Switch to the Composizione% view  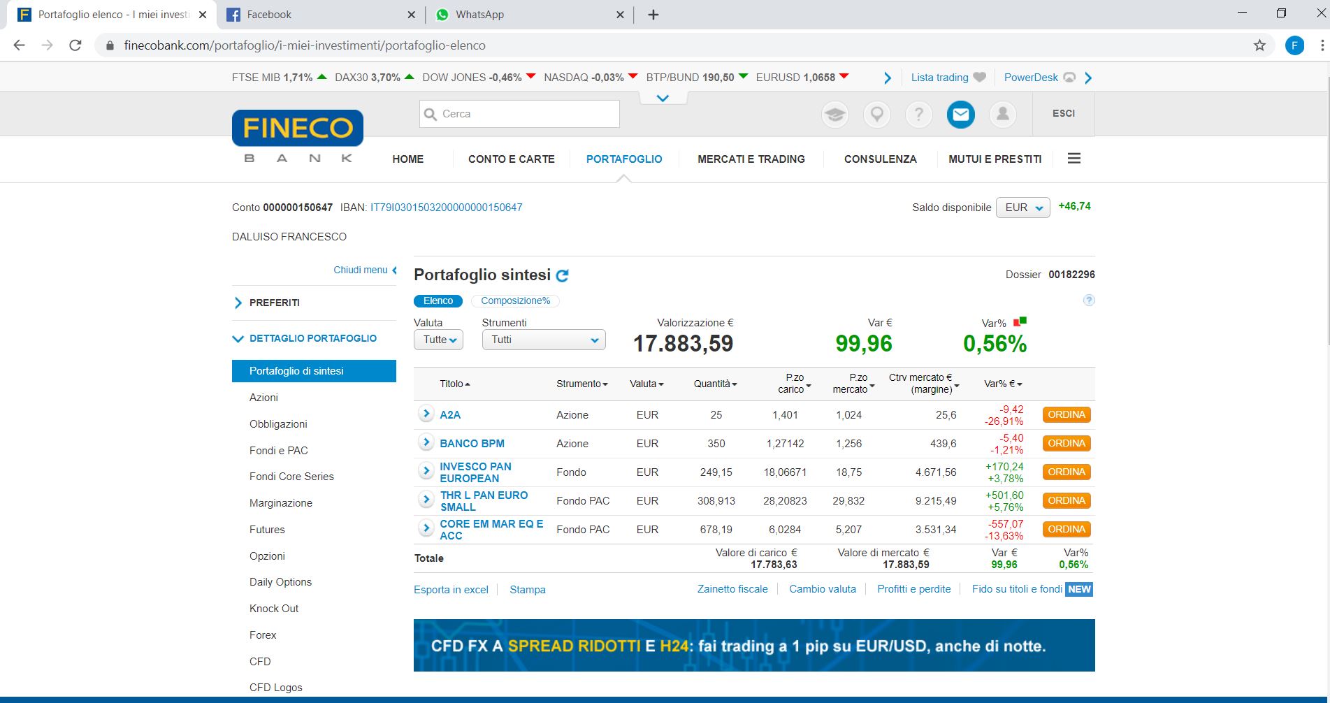(x=515, y=300)
